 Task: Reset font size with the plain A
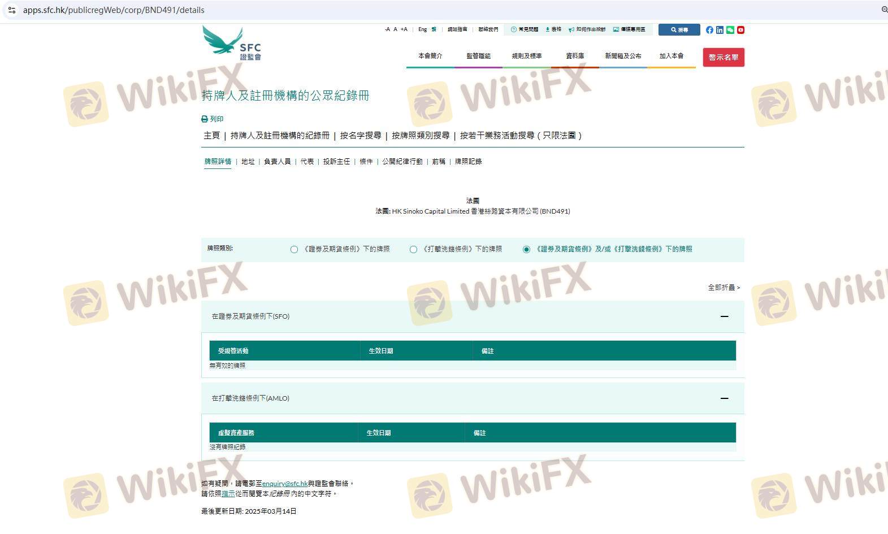coord(395,29)
